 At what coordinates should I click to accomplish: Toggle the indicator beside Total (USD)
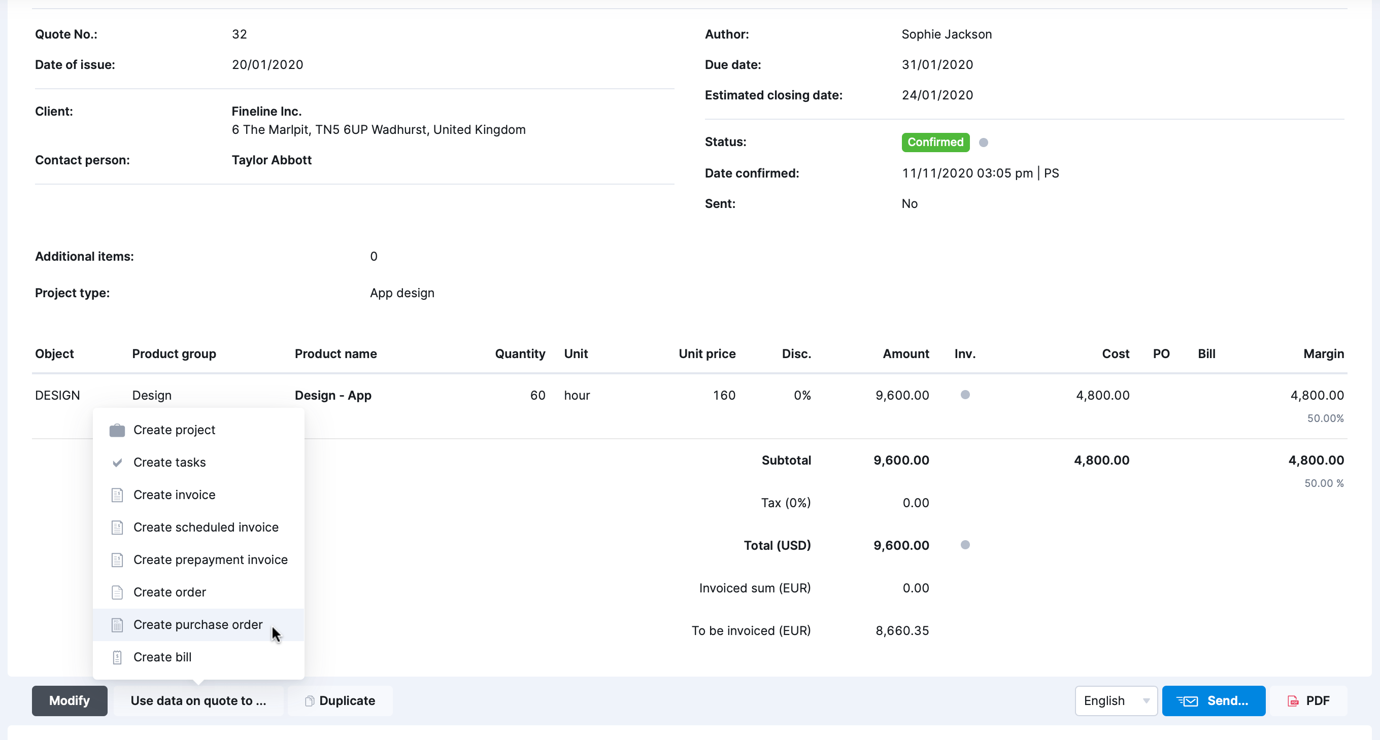pos(965,545)
